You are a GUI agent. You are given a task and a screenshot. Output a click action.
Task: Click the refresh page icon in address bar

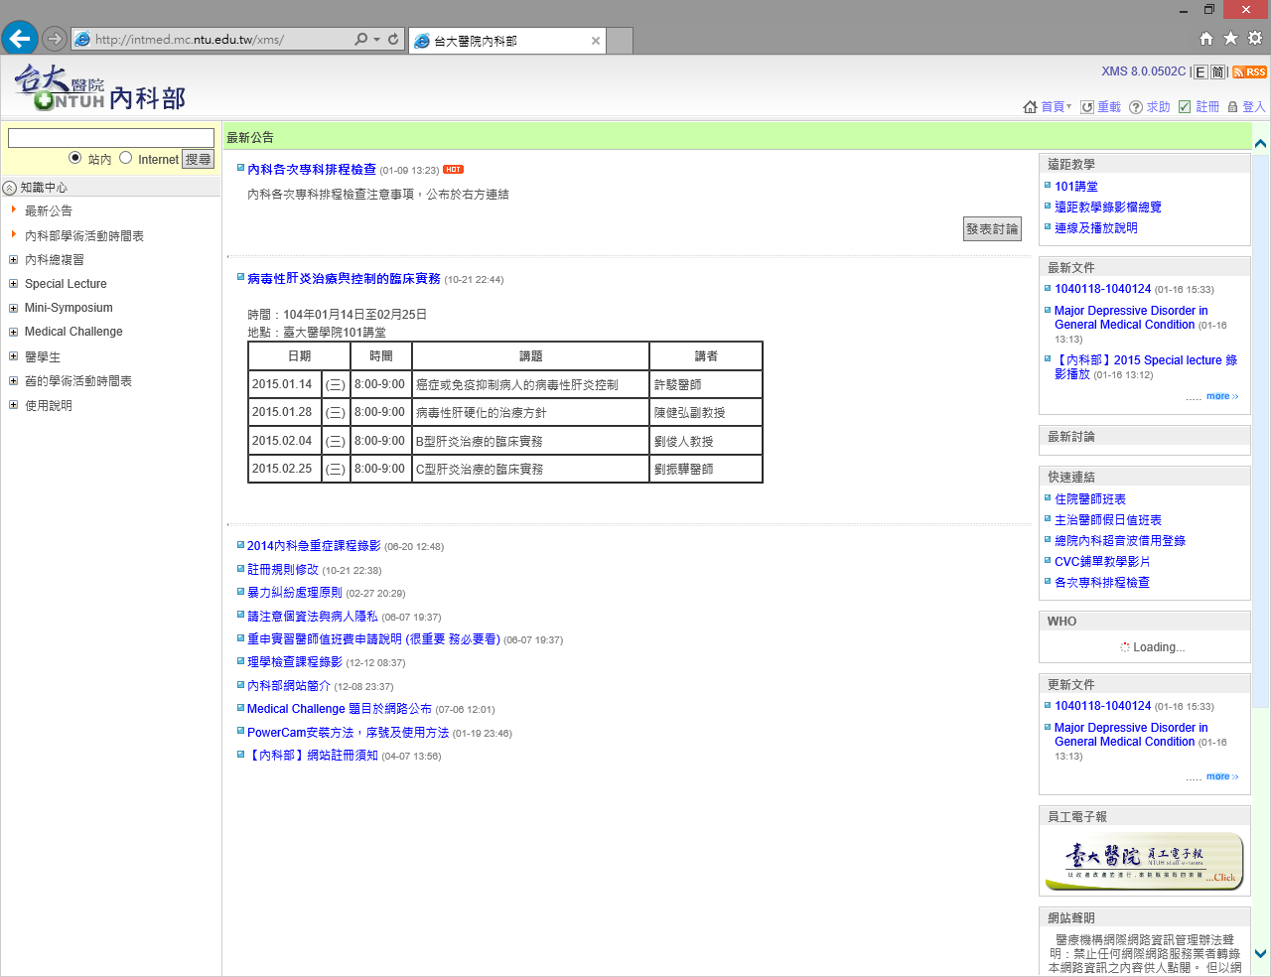[393, 40]
